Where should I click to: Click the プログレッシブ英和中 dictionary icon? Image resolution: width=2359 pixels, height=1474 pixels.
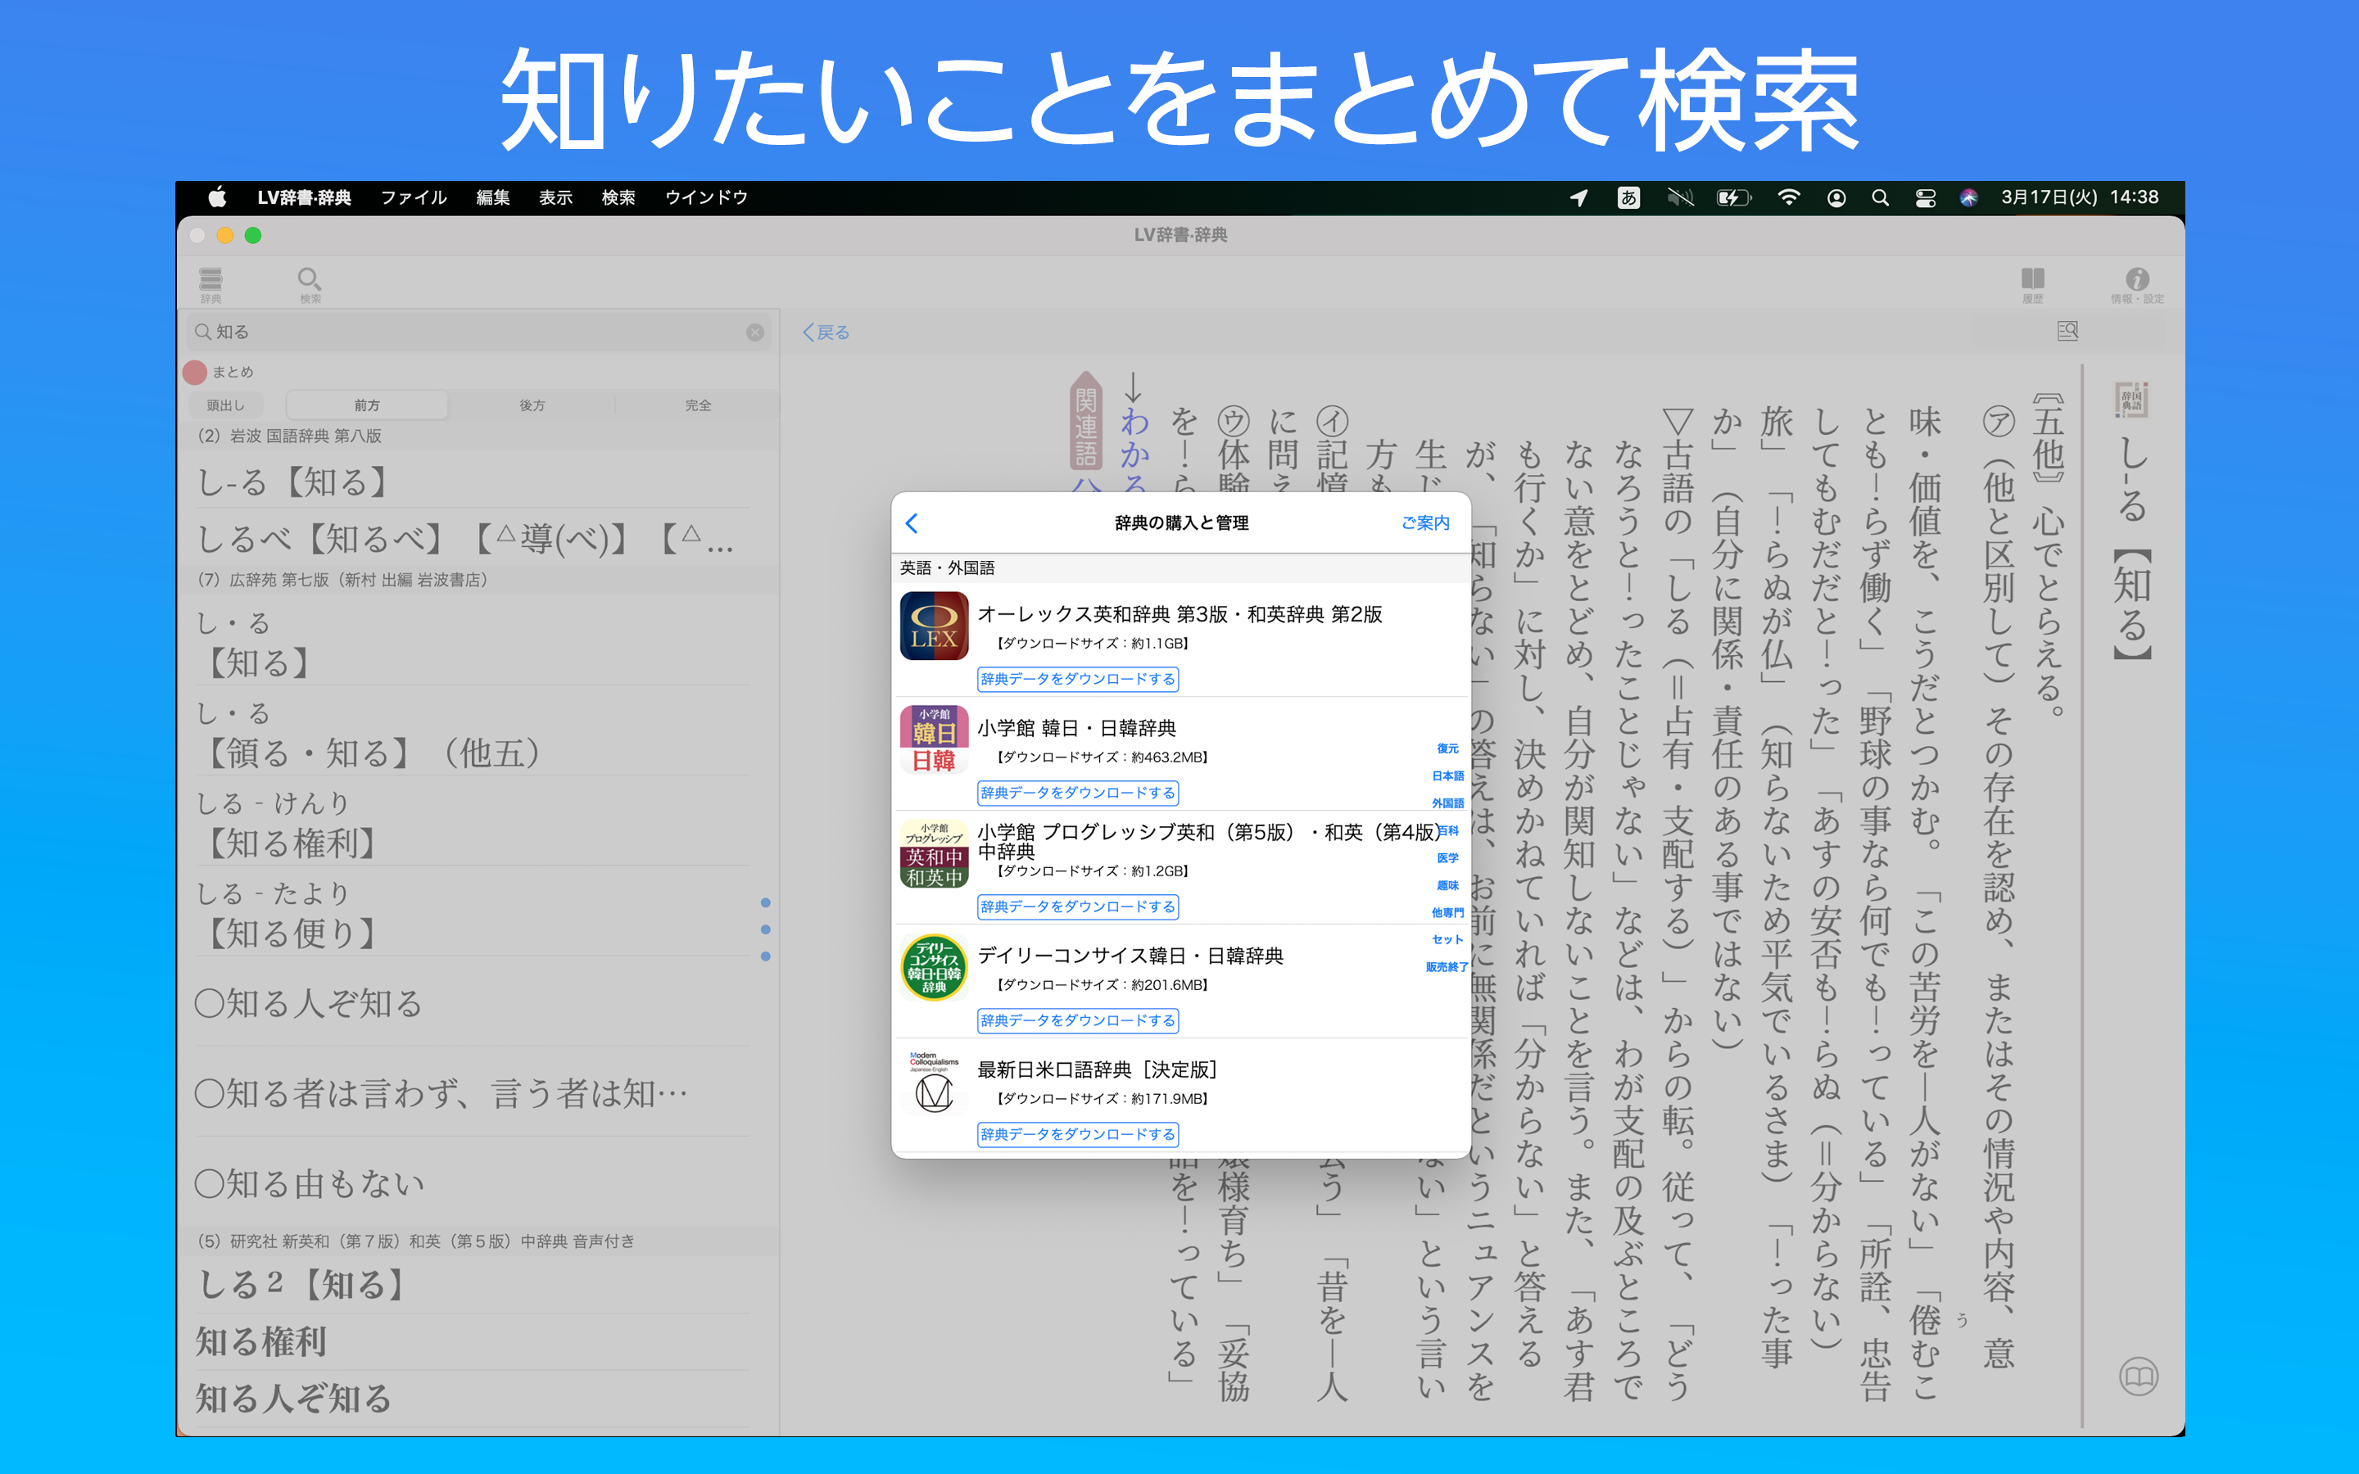[934, 854]
